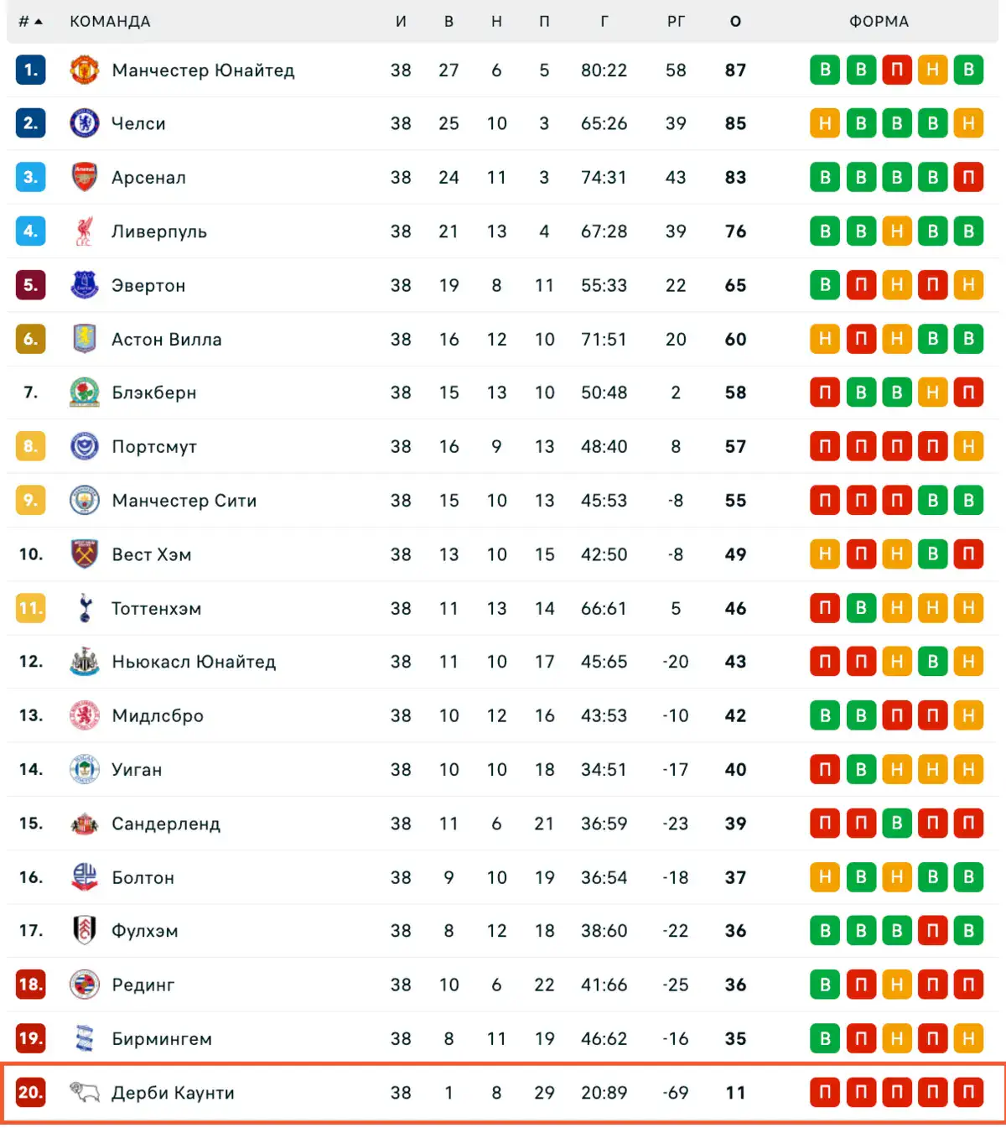1006x1128 pixels.
Task: Click the Liverpool club crest
Action: click(85, 231)
